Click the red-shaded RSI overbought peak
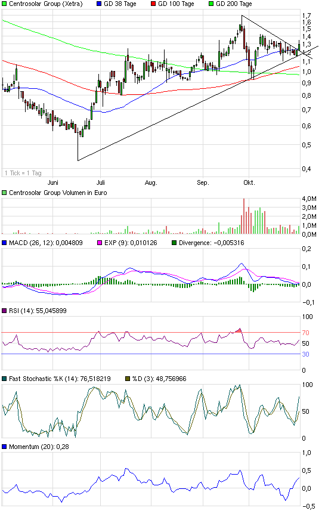This screenshot has width=325, height=511. (x=239, y=331)
